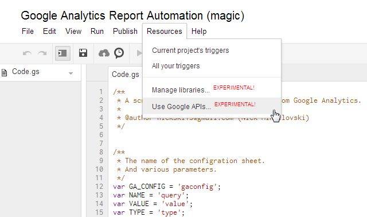Rename the project title Google Analytics Report Automation
The image size is (367, 217).
pyautogui.click(x=132, y=15)
